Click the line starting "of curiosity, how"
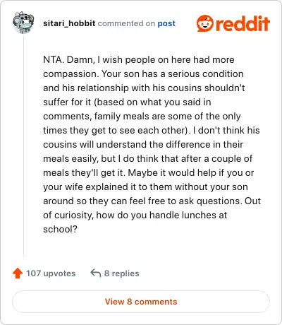This screenshot has height=325, width=282. pyautogui.click(x=135, y=215)
